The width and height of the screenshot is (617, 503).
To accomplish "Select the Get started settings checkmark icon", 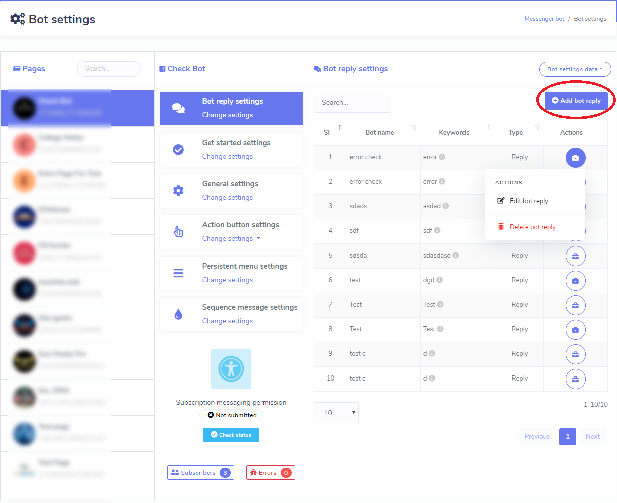I will click(x=178, y=149).
